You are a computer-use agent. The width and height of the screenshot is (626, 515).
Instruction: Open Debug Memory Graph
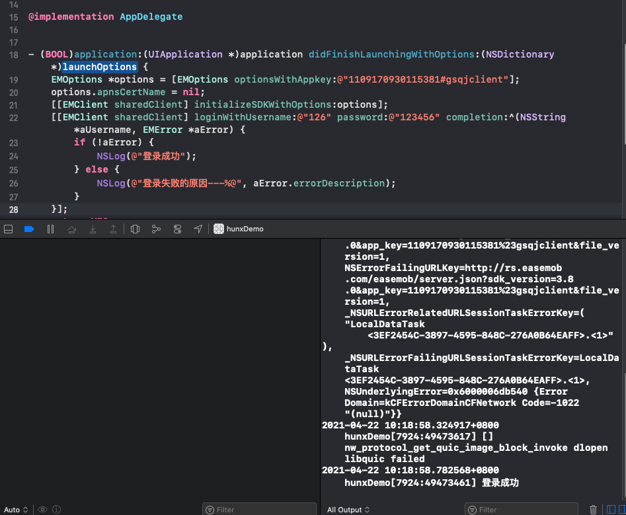pyautogui.click(x=156, y=229)
